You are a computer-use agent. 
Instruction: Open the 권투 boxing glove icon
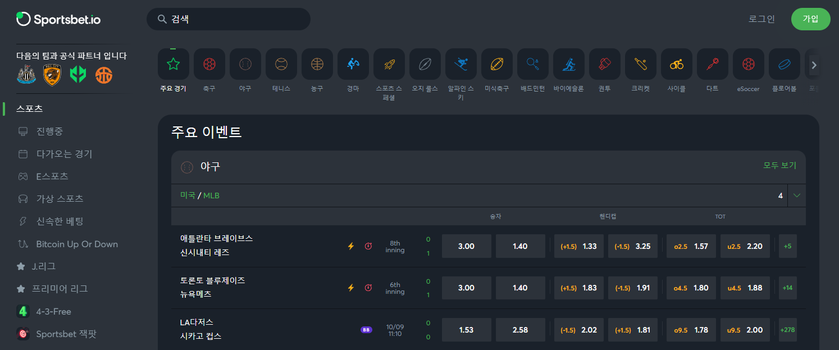604,64
